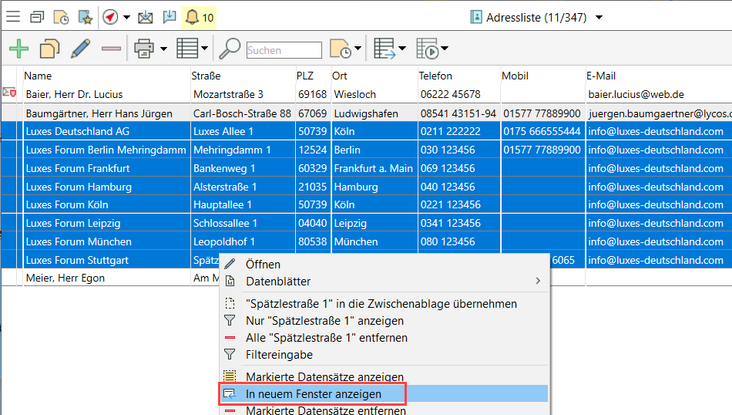Click the compass navigation icon
732x415 pixels.
coord(109,17)
